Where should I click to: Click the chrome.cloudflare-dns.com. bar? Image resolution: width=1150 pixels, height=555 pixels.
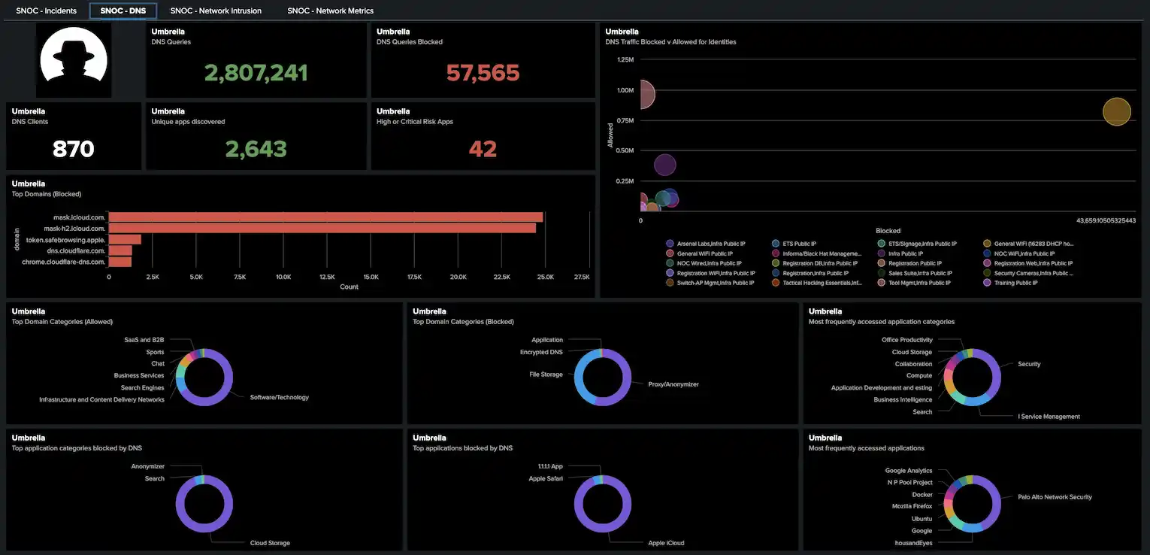pos(120,262)
